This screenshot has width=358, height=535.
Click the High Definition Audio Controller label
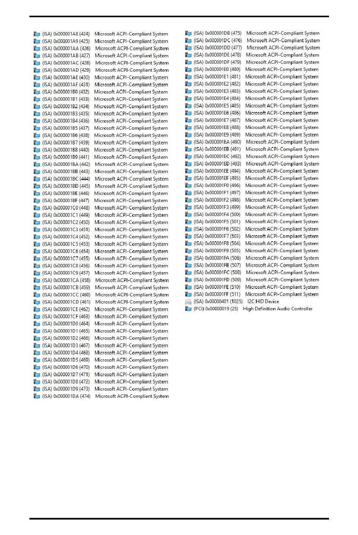pyautogui.click(x=278, y=309)
